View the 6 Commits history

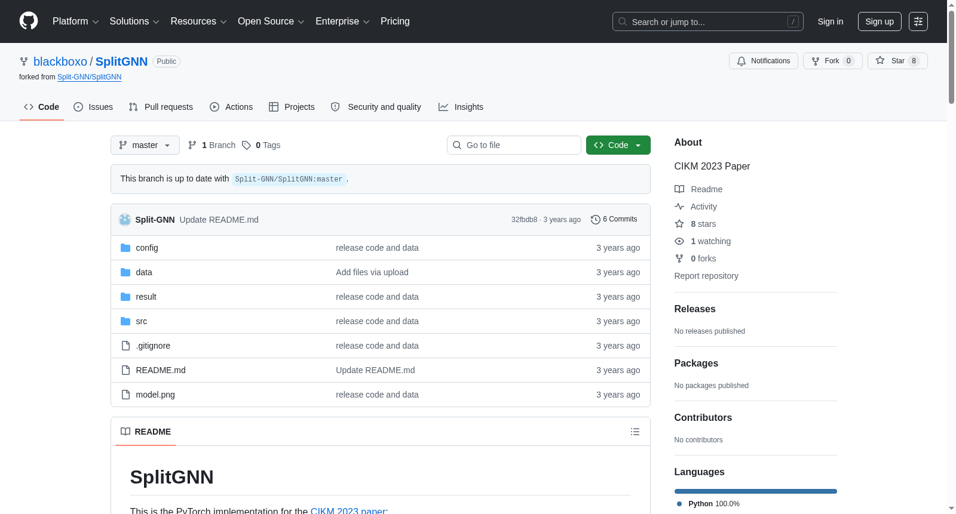(x=614, y=220)
